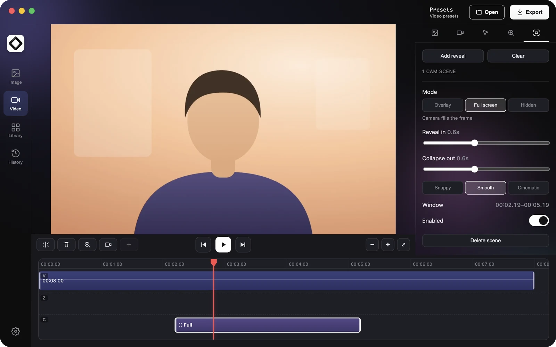Screen dimensions: 556x347
Task: Open the History sidebar section
Action: pyautogui.click(x=15, y=157)
